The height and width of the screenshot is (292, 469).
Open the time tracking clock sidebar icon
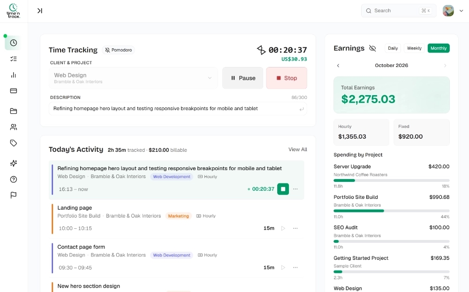[x=14, y=43]
